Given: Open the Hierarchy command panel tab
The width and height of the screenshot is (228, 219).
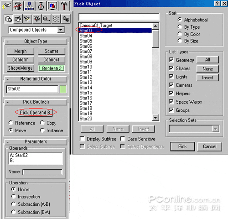Looking at the screenshot, I should tap(29, 6).
